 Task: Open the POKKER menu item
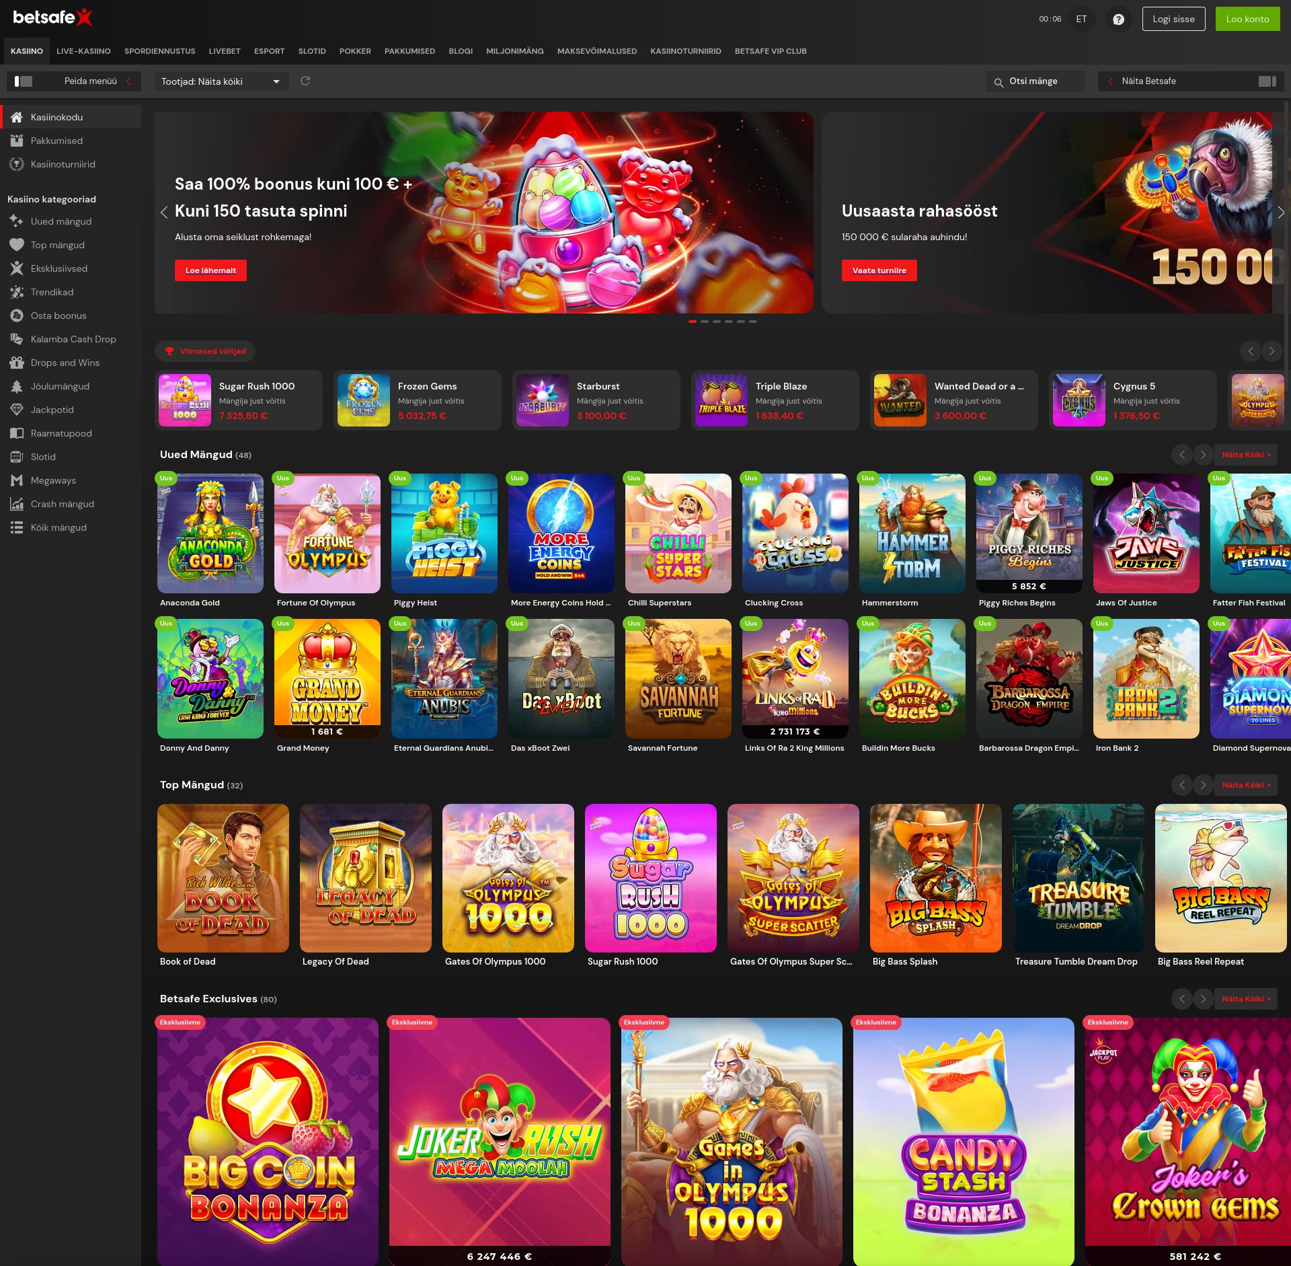355,51
